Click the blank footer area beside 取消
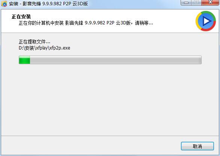Screen dimensions: 220x156 point(90,146)
